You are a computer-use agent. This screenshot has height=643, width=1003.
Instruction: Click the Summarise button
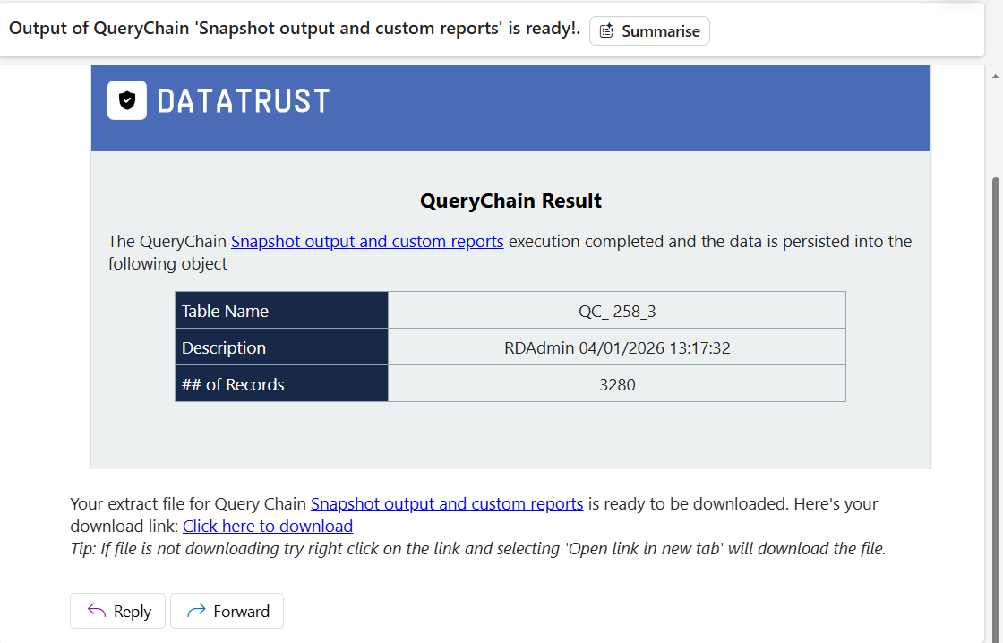(x=649, y=30)
